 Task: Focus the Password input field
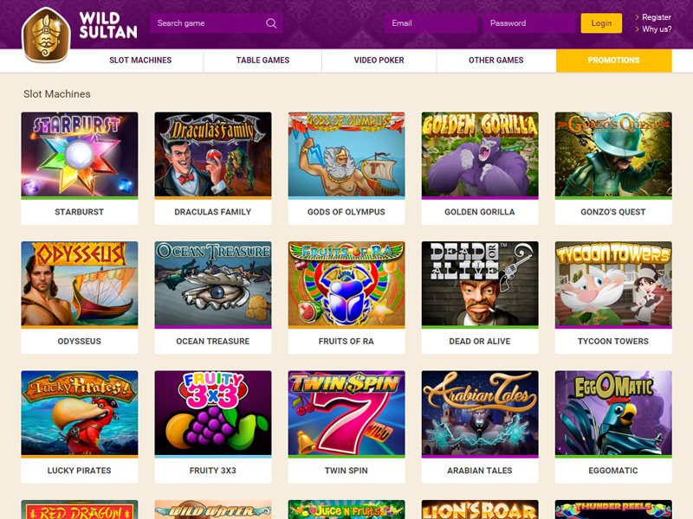click(529, 23)
